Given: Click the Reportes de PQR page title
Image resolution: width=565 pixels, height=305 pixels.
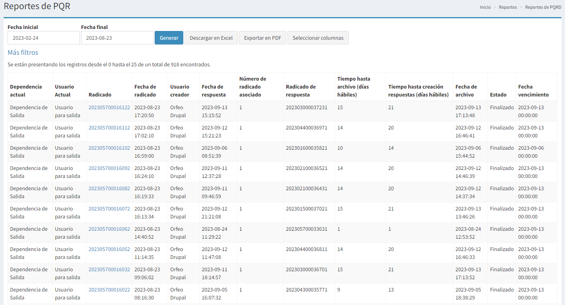Looking at the screenshot, I should point(37,6).
